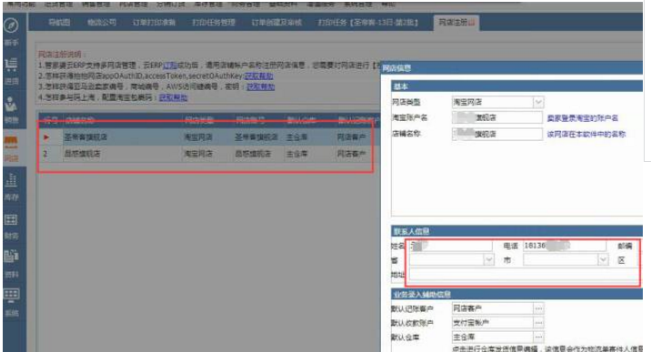651x352 pixels.
Task: Click the 默认收款账户 field showing 支付宝账户
Action: [493, 323]
